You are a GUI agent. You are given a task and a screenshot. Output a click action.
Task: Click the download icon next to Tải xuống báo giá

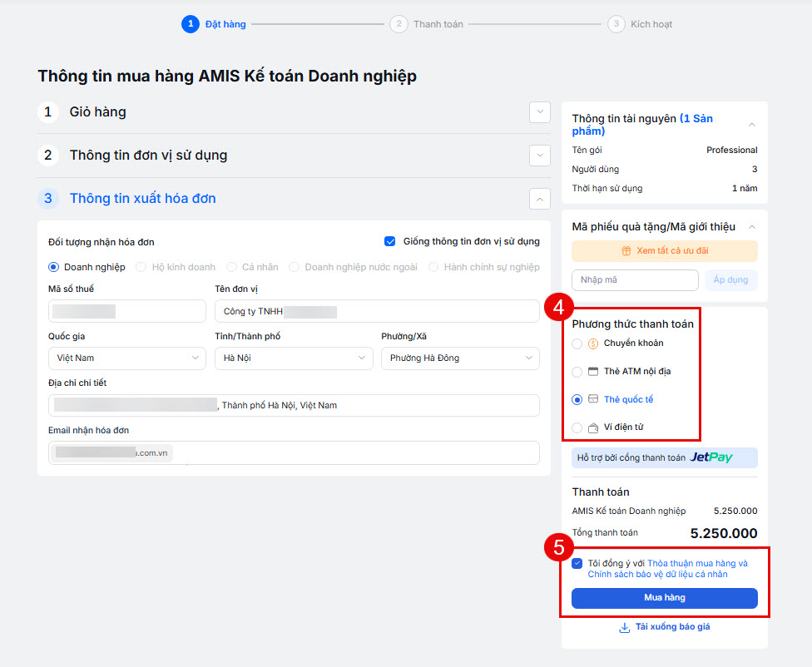[625, 628]
